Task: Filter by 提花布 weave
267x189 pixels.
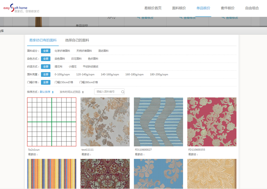Action: [x=58, y=67]
